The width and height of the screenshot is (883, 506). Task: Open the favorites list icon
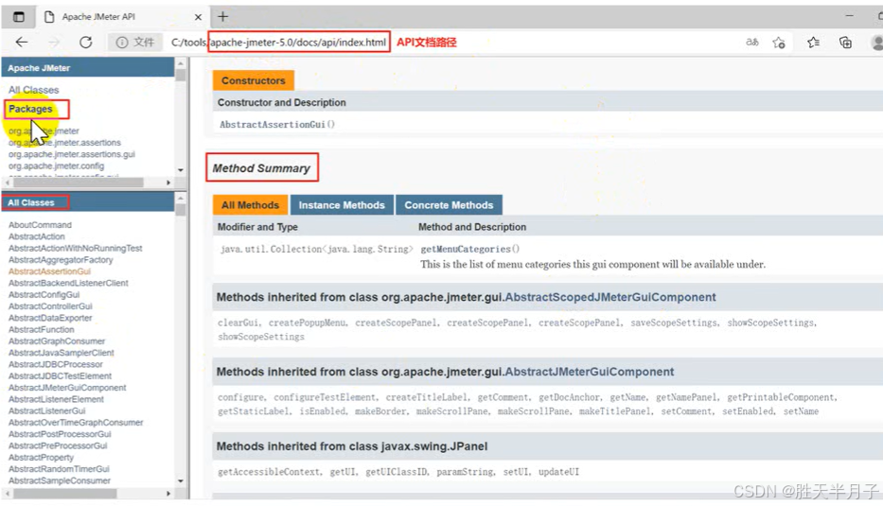[x=813, y=43]
